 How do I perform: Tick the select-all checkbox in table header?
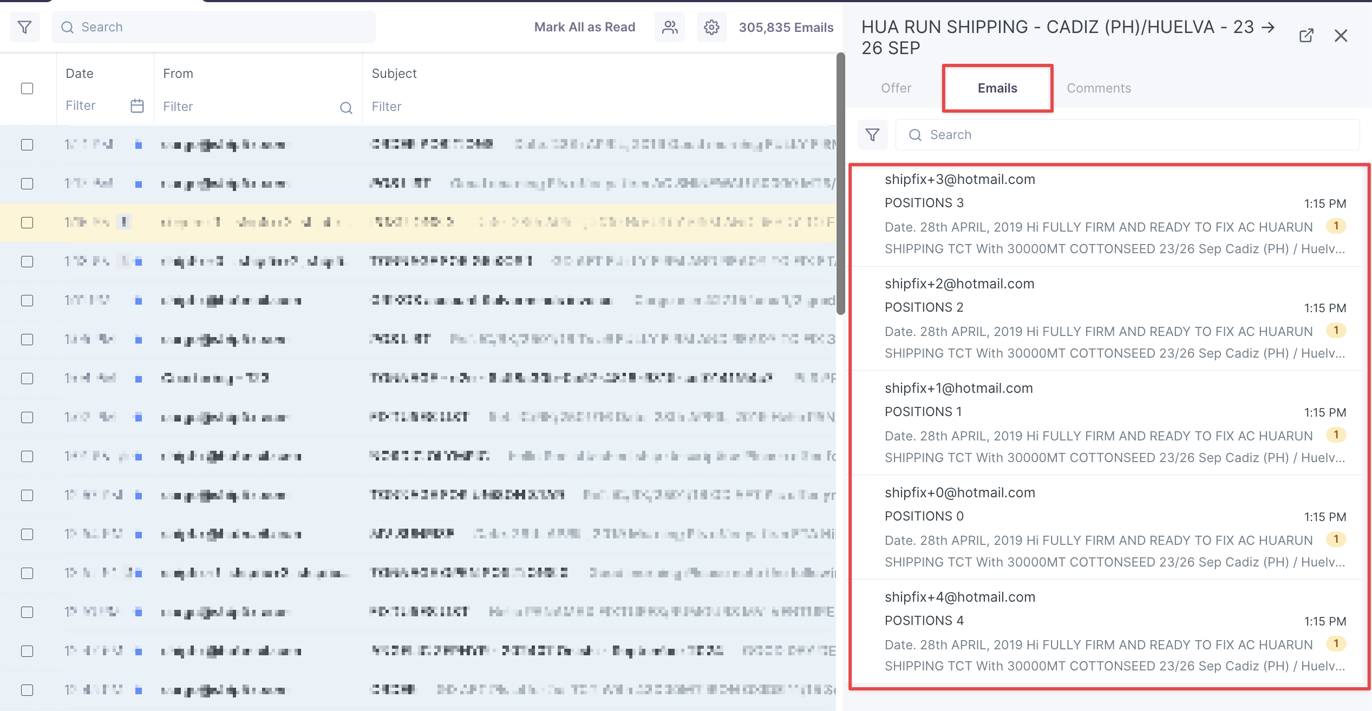pyautogui.click(x=27, y=88)
